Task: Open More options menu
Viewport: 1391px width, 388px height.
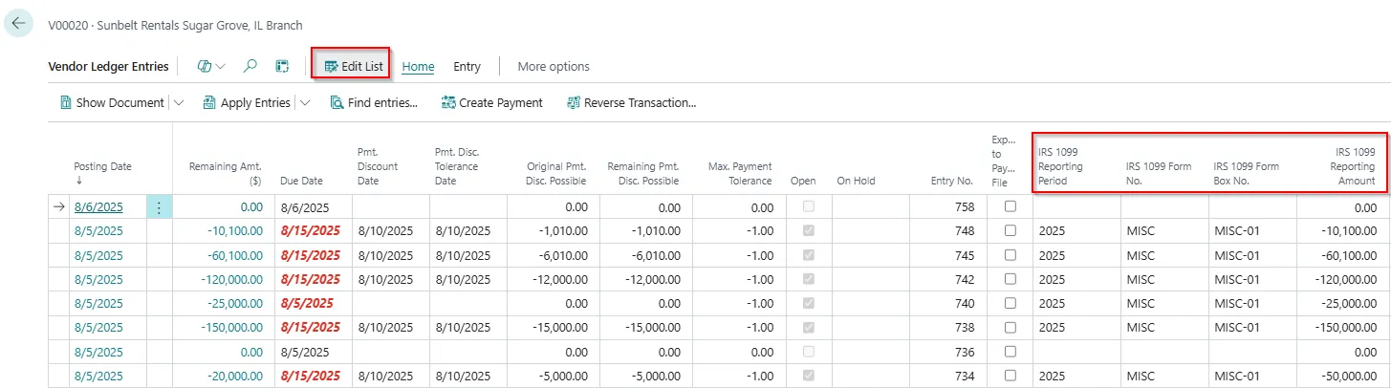Action: 554,67
